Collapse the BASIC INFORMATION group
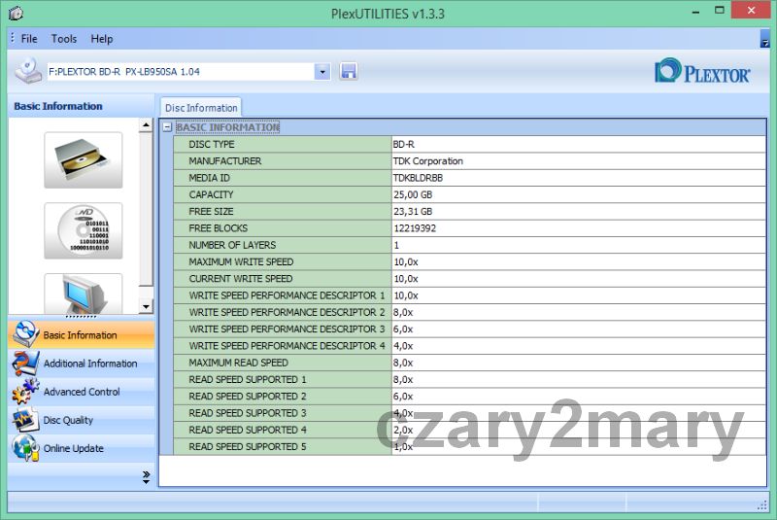777x520 pixels. pos(167,127)
